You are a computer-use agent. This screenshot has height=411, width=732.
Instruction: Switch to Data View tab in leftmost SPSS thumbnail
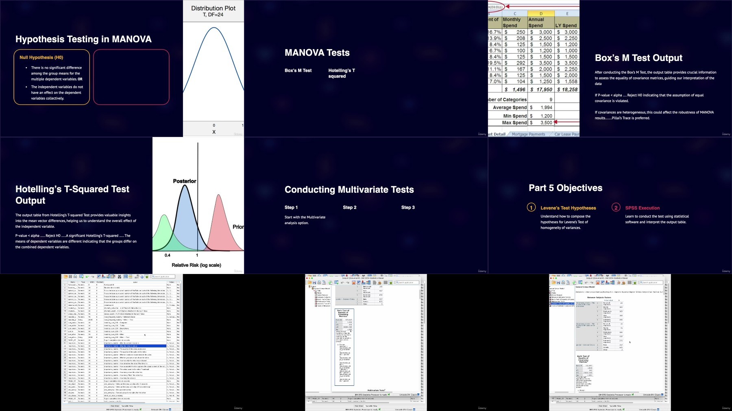point(115,406)
